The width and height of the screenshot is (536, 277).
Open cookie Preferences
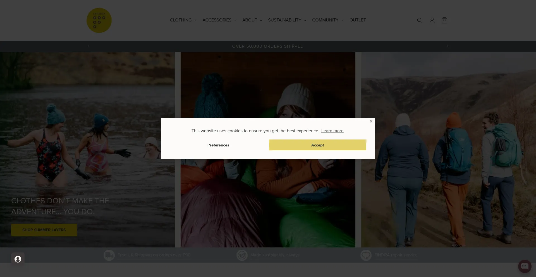pos(218,145)
